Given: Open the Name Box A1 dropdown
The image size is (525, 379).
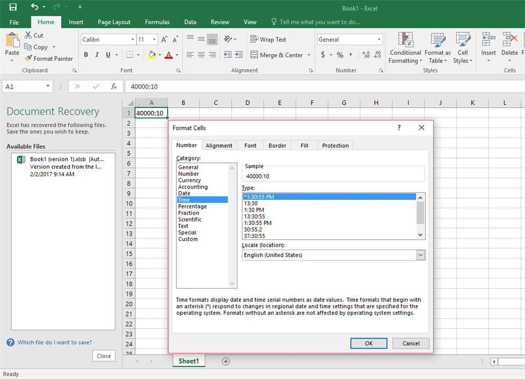Looking at the screenshot, I should pyautogui.click(x=48, y=86).
